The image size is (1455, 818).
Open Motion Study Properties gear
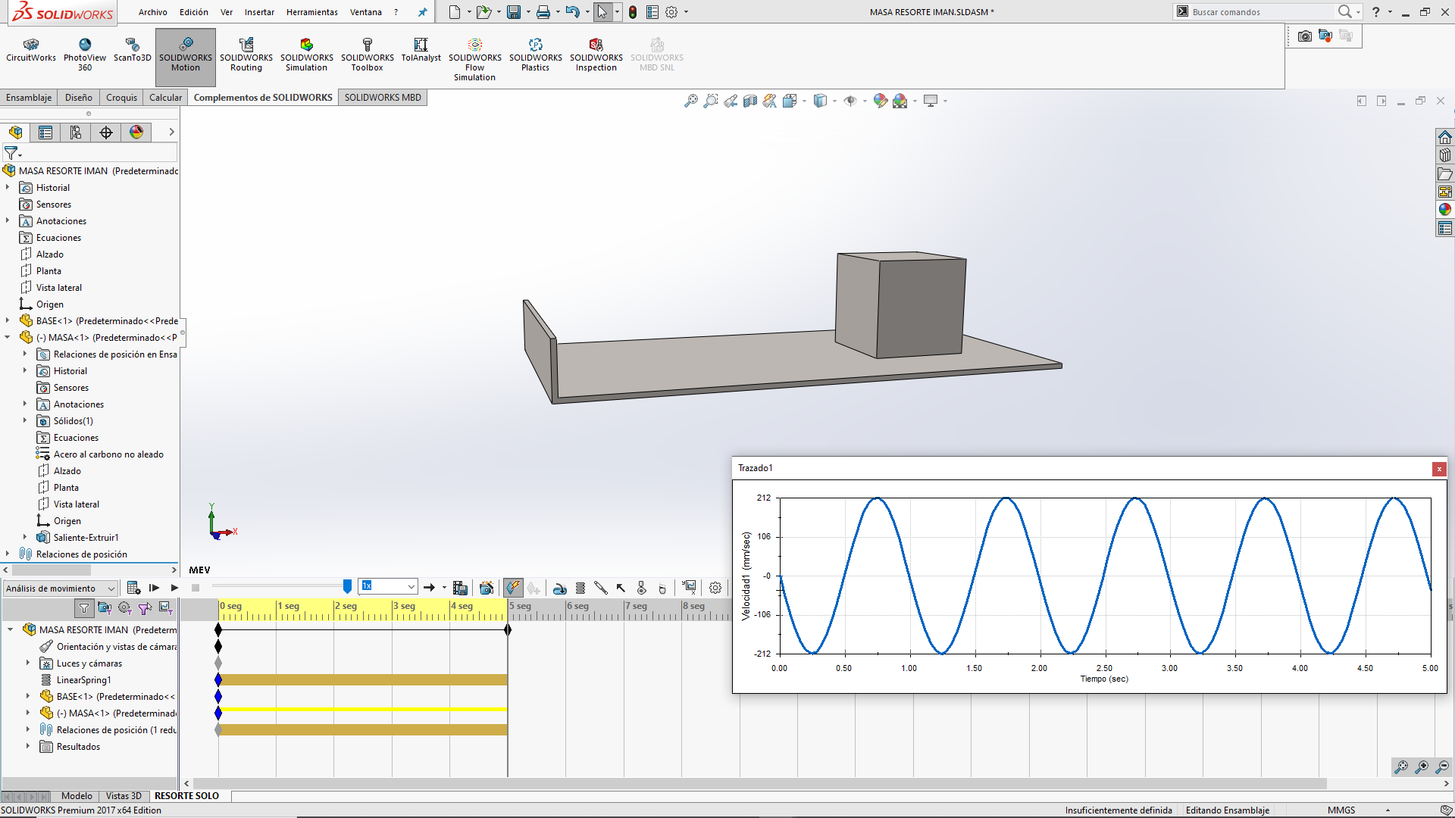pyautogui.click(x=715, y=588)
